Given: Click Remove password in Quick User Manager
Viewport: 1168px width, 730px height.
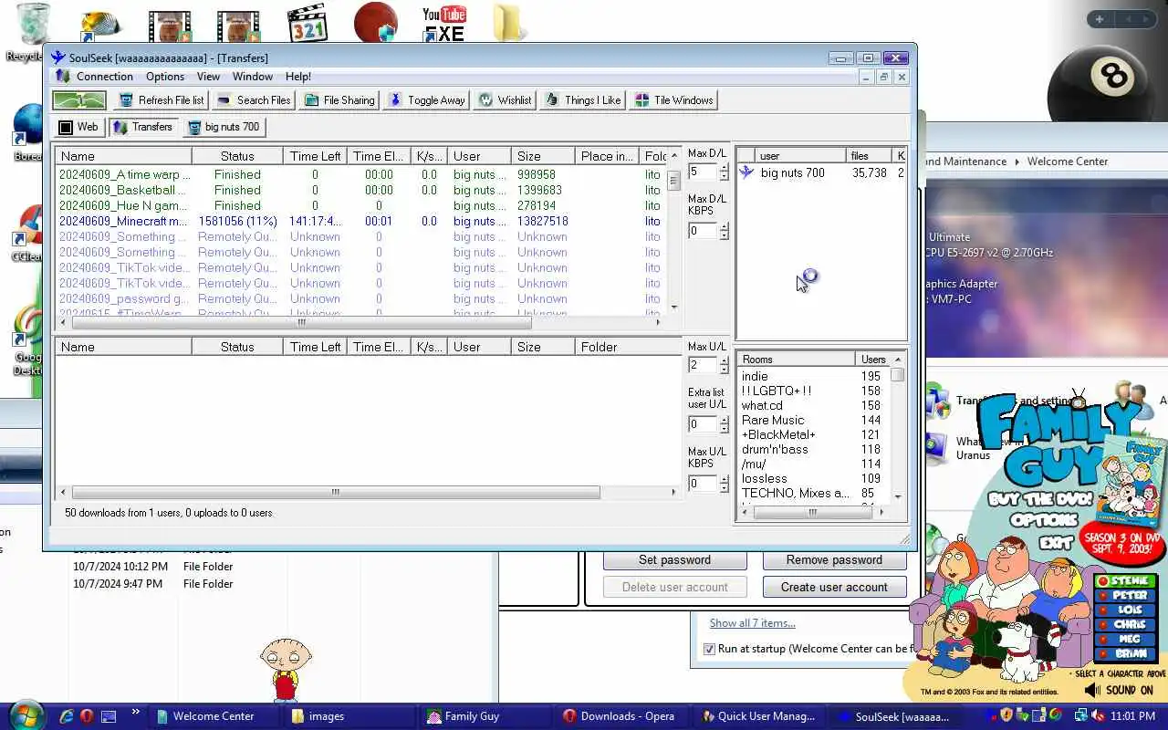Looking at the screenshot, I should coord(834,559).
